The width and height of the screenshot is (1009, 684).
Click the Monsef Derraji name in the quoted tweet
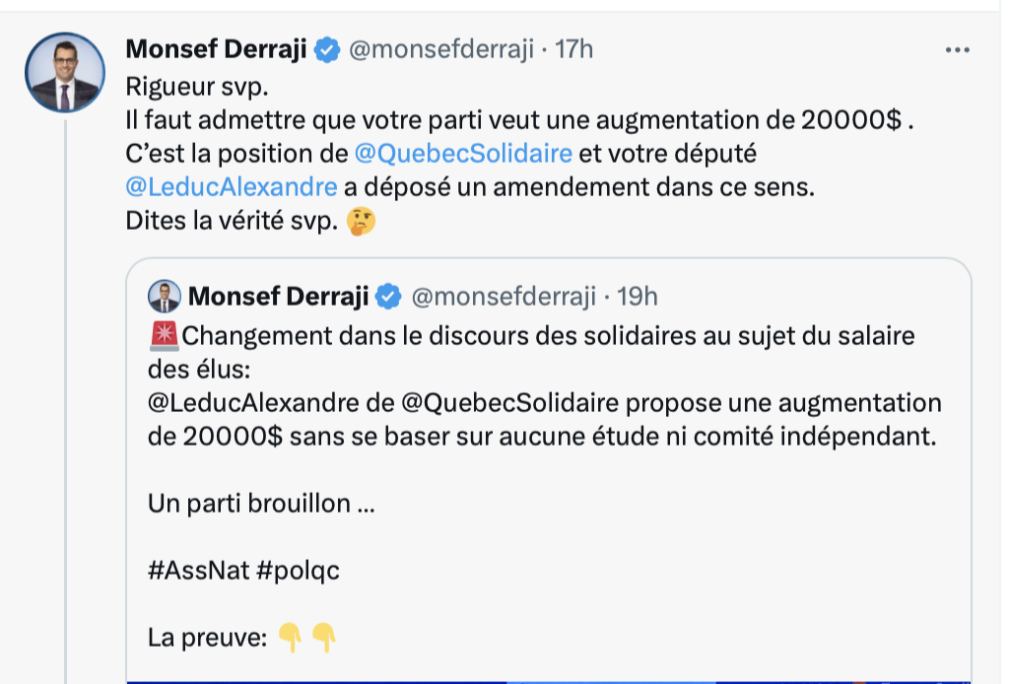coord(279,296)
